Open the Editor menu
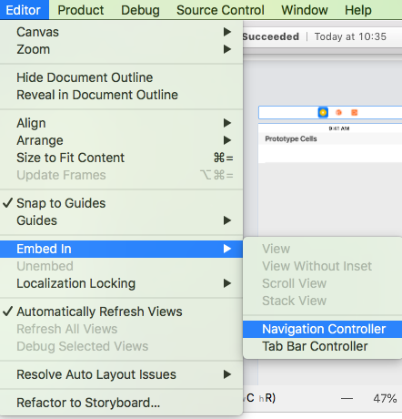 tap(24, 10)
